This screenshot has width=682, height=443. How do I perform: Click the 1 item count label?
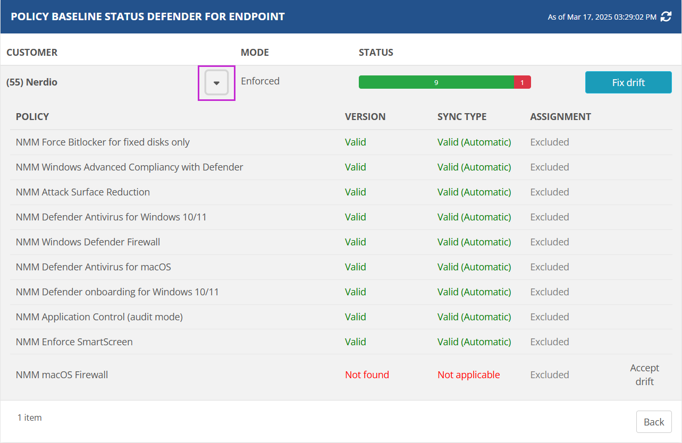tap(29, 418)
